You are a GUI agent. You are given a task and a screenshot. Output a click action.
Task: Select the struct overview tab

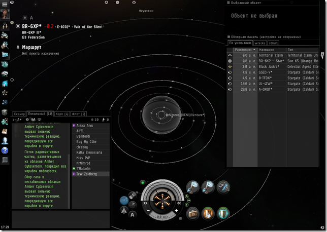coord(273,43)
